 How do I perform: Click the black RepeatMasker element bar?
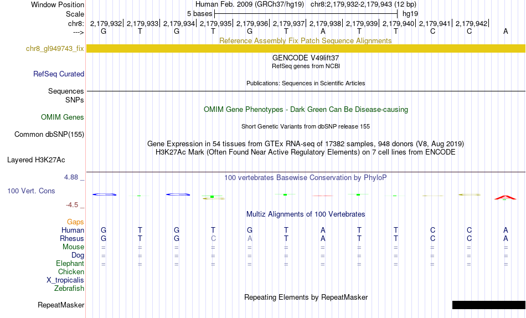point(489,305)
